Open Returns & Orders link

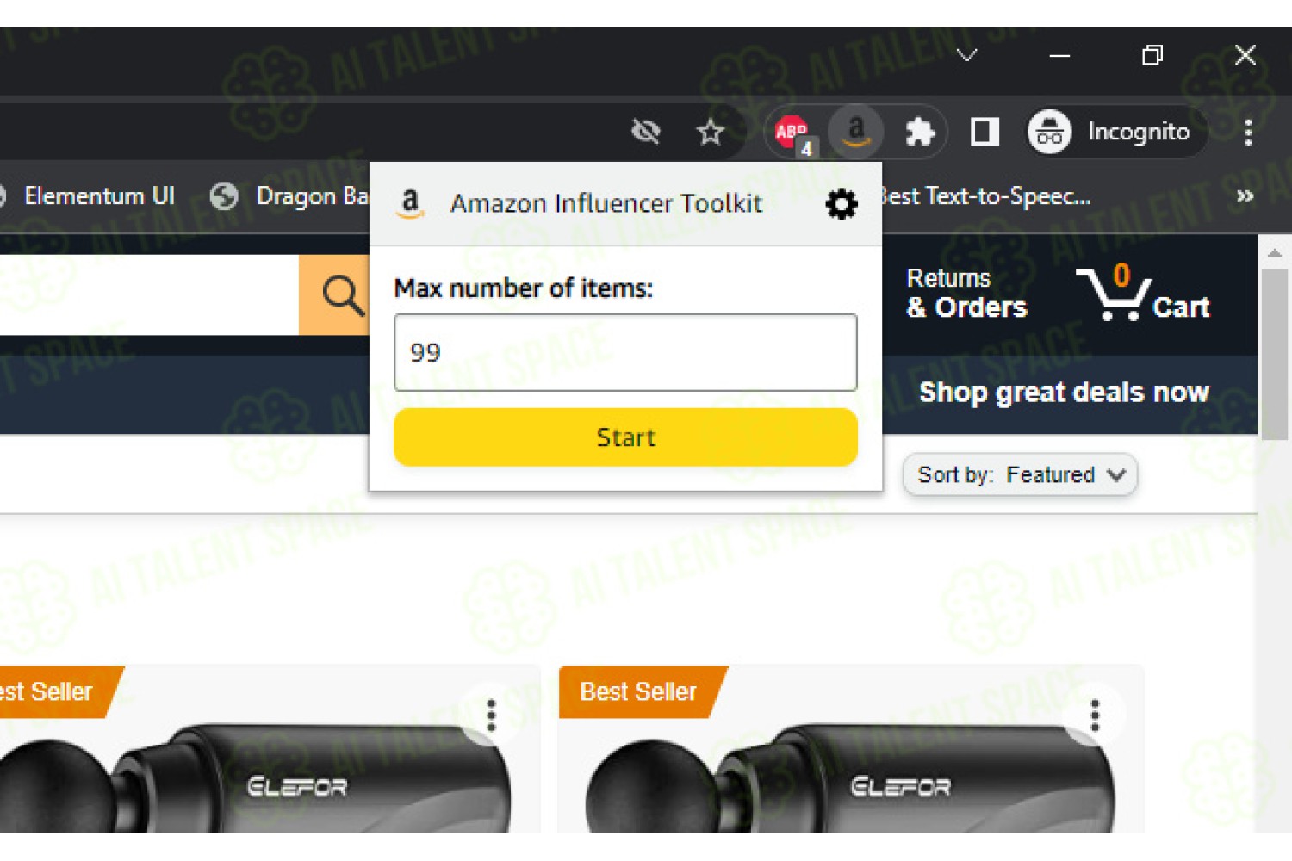coord(966,294)
